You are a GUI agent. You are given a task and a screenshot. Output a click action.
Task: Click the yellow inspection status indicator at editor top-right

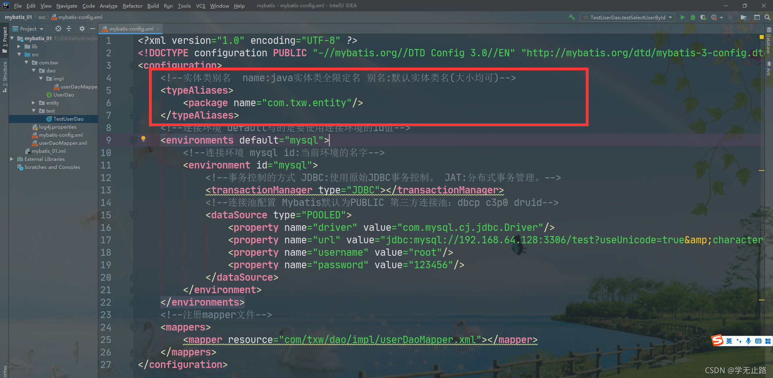(x=761, y=37)
